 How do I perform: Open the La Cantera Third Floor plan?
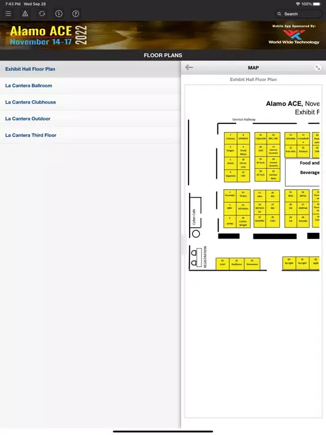(91, 135)
